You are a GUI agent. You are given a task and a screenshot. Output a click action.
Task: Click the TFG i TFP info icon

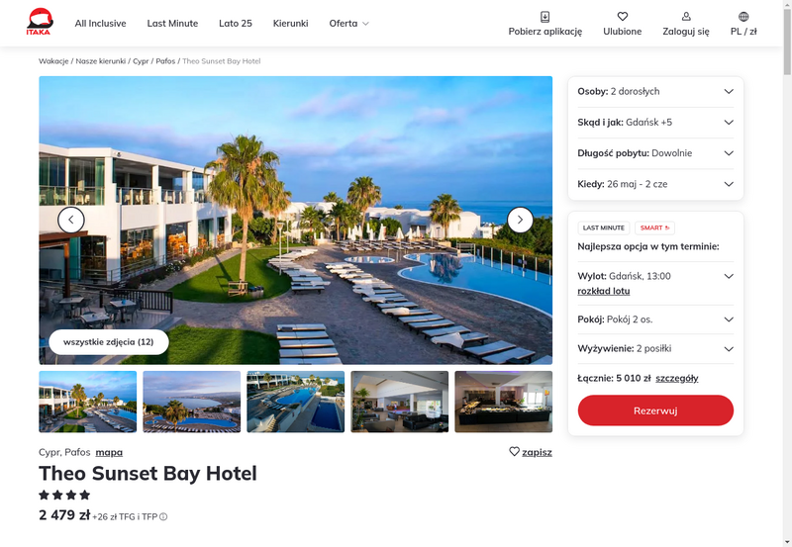[x=163, y=516]
